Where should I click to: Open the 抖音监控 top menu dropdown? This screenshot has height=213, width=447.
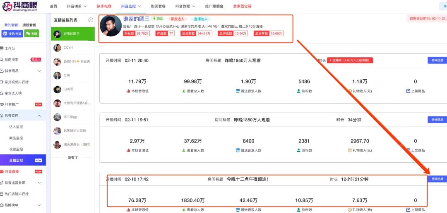point(131,6)
